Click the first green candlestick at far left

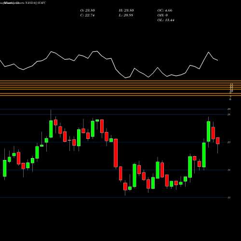click(5, 168)
